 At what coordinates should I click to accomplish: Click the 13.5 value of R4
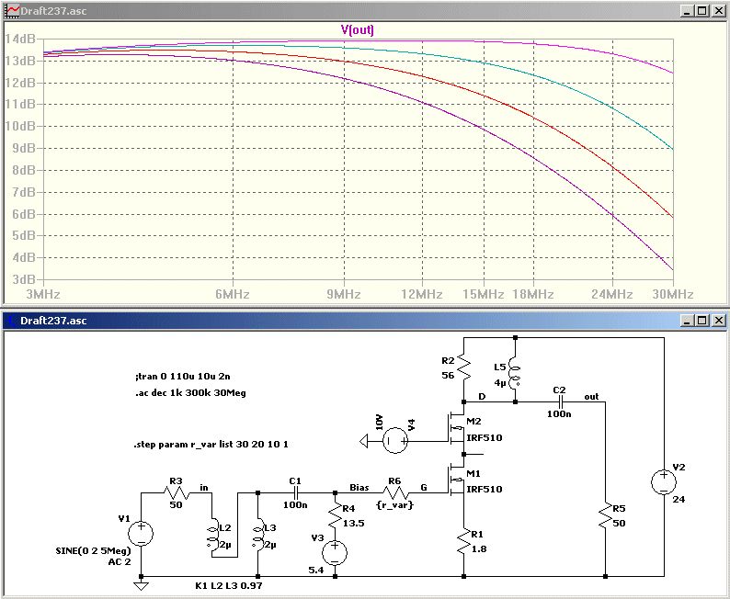coord(354,523)
